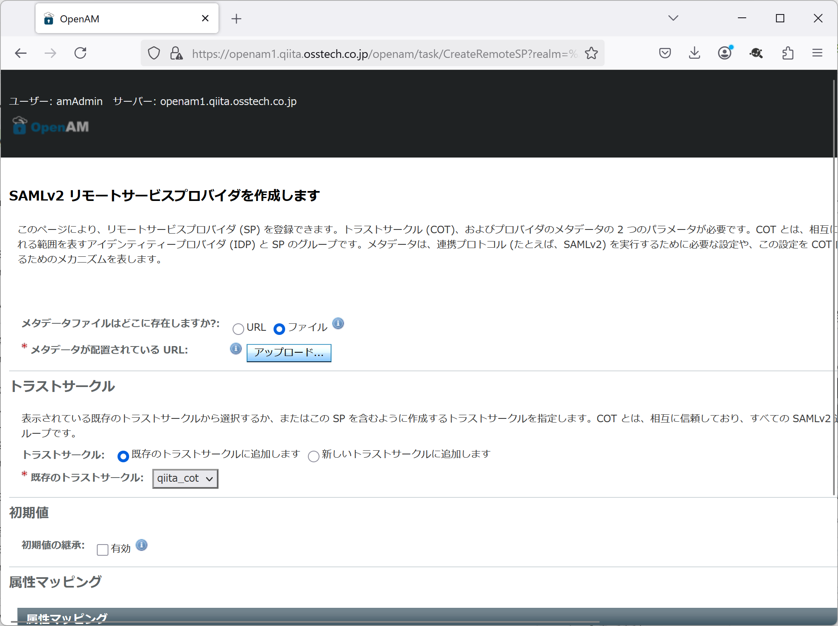Open the info icon next to 有効 checkbox
The height and width of the screenshot is (626, 838).
tap(142, 546)
